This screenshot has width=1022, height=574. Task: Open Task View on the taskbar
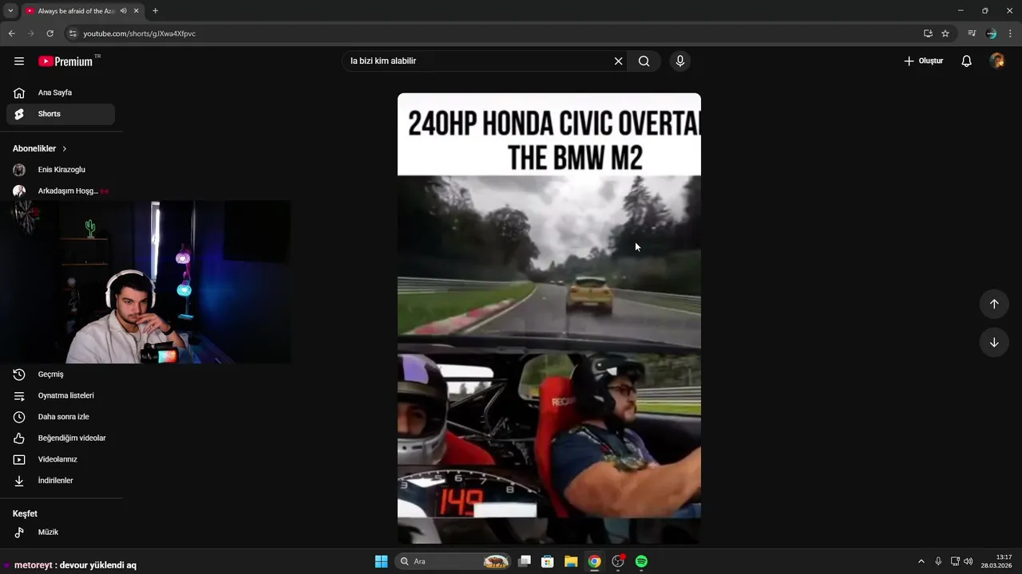click(x=525, y=561)
